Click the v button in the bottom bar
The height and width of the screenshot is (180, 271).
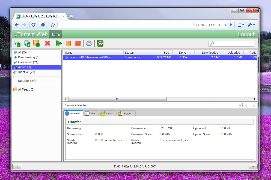pos(253,166)
